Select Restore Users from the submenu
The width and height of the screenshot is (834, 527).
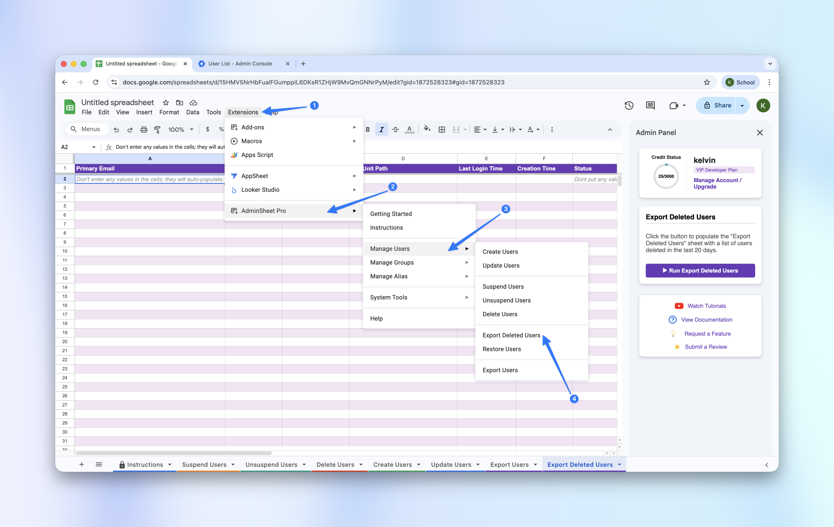coord(501,349)
